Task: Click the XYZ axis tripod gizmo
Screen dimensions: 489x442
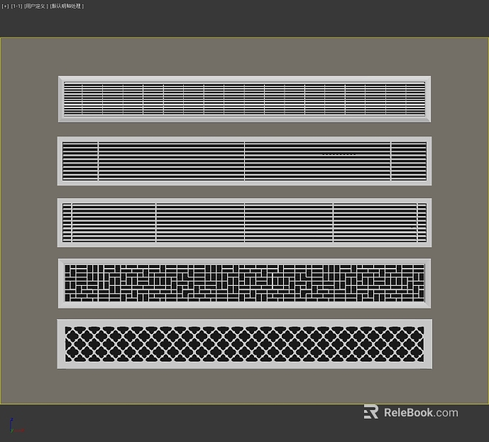Action: (x=16, y=426)
